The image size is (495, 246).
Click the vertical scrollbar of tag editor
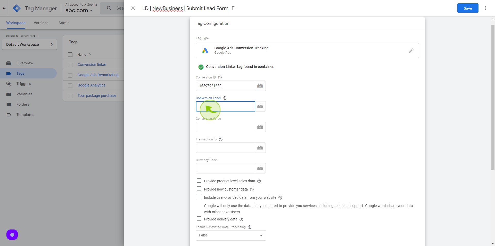coord(493,98)
